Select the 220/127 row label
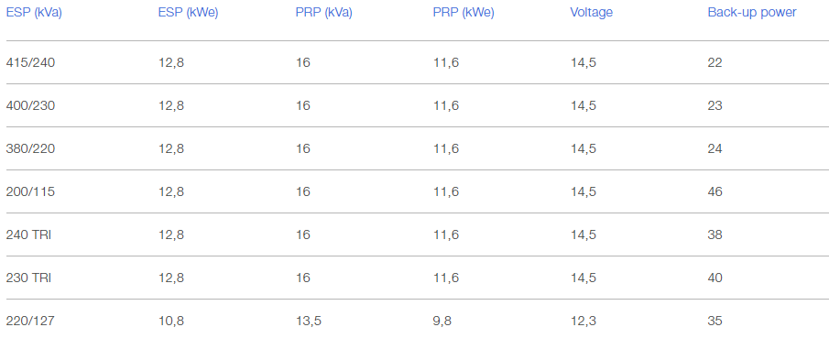 30,321
